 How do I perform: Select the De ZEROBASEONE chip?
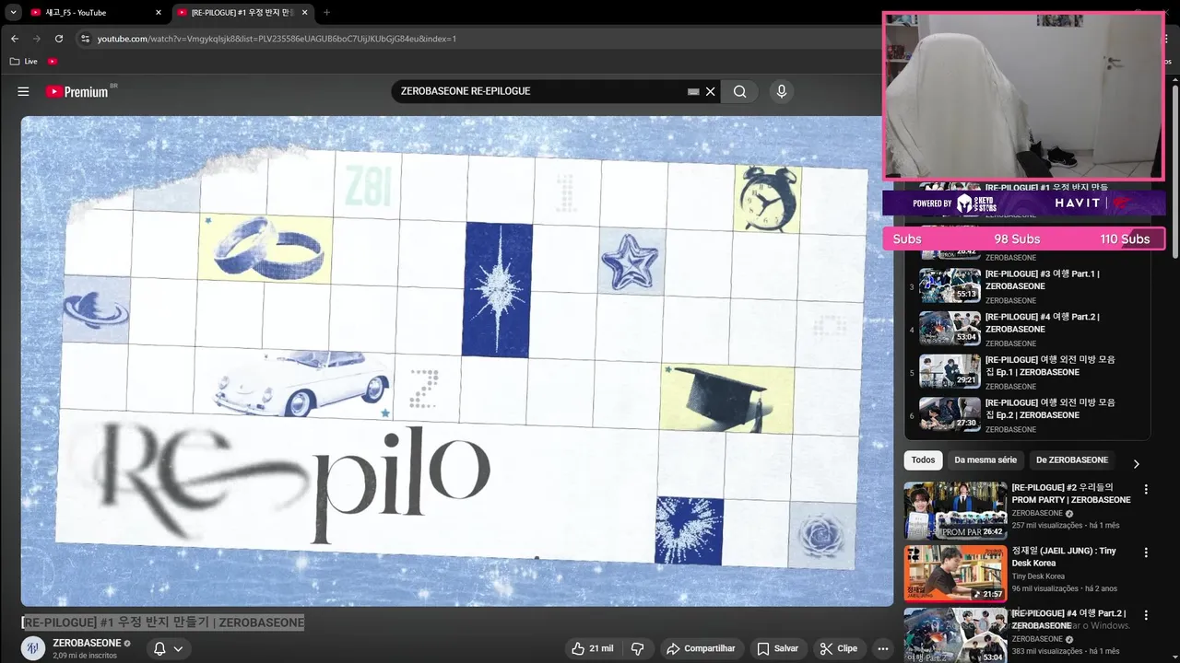coord(1071,460)
